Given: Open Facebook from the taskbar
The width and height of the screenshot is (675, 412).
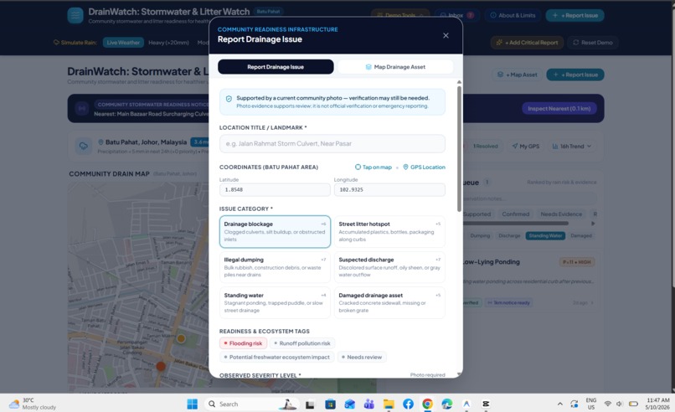Looking at the screenshot, I should point(408,404).
